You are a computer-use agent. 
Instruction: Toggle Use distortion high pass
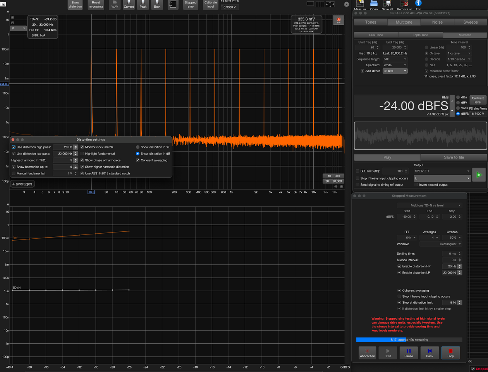coord(14,147)
